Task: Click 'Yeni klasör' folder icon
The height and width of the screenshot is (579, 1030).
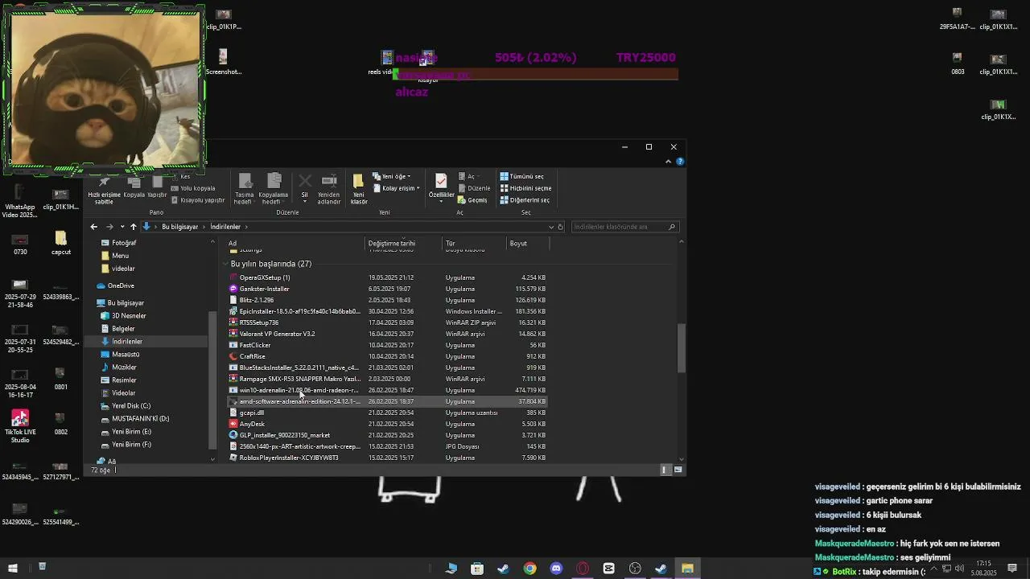Action: (x=359, y=182)
